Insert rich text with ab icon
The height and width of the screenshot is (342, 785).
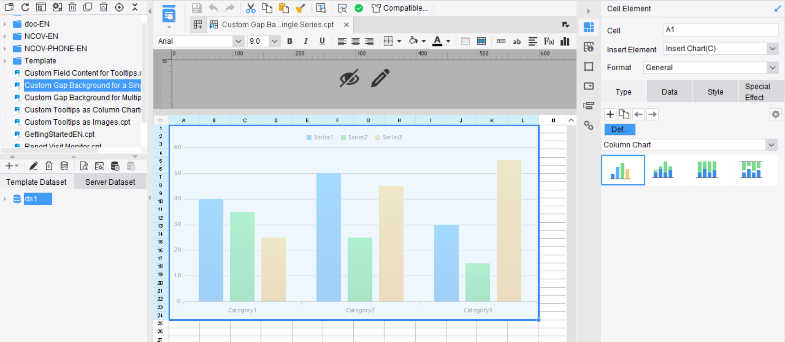[x=517, y=41]
